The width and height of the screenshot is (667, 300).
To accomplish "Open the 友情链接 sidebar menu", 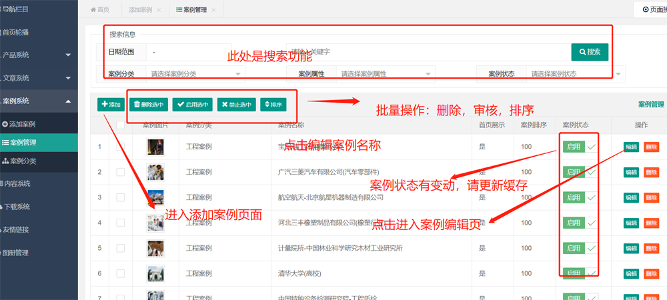I will click(39, 230).
